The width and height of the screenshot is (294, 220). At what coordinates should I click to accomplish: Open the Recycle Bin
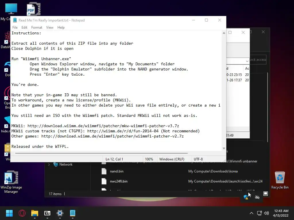[x=280, y=180]
